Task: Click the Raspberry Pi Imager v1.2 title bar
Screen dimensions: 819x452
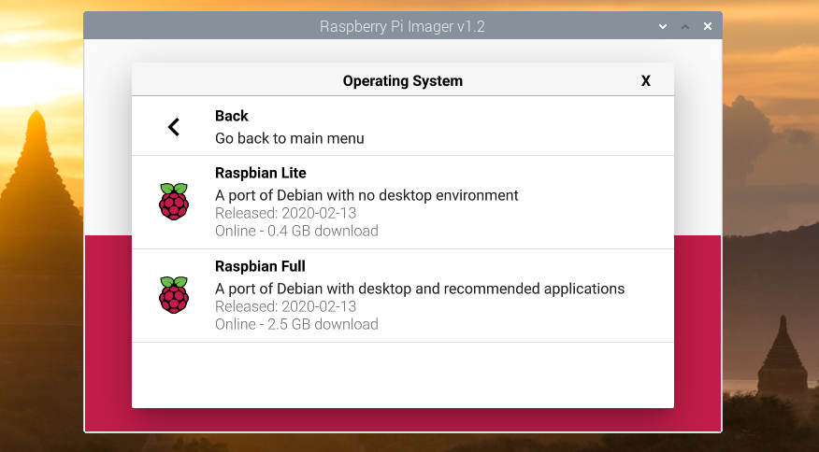Action: pos(402,26)
